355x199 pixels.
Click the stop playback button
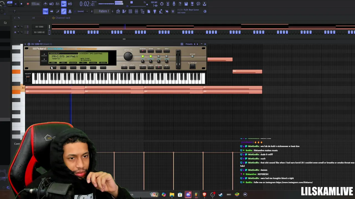tap(21, 4)
